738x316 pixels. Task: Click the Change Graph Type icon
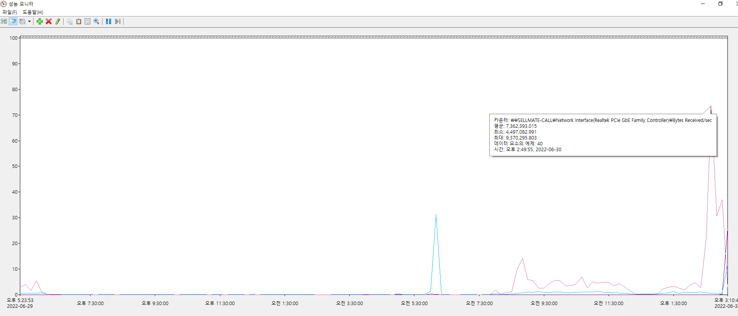[23, 21]
